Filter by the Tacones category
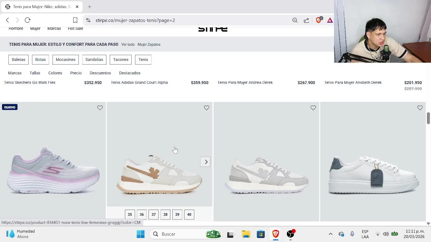This screenshot has width=431, height=242. (121, 59)
